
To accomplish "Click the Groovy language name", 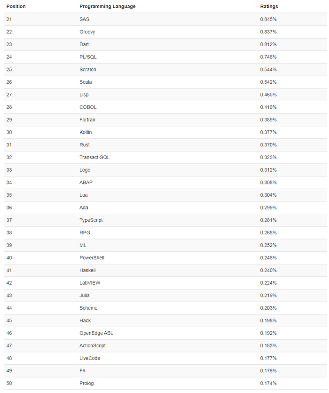I will tap(87, 32).
